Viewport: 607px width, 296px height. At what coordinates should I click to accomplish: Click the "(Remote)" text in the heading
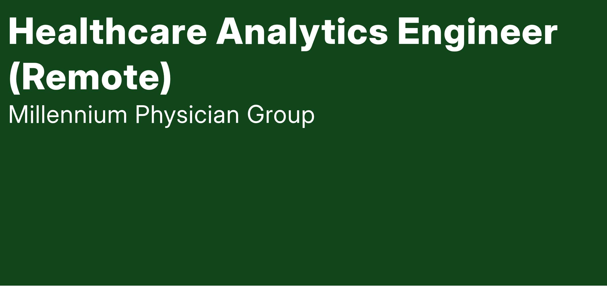(x=90, y=77)
